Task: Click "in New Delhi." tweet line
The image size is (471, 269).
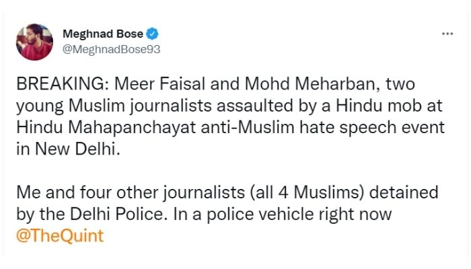Action: [68, 149]
